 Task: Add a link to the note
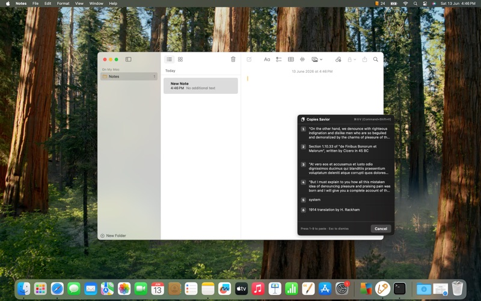[x=338, y=59]
